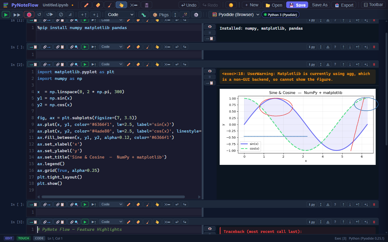Image resolution: width=388 pixels, height=242 pixels.
Task: Toggle the pointing-hand touch tool in top toolbar
Action: coord(122,5)
